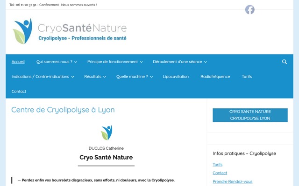Click the Prendre Rendez-vous link
Viewport: 299px width, 186px height.
click(233, 181)
